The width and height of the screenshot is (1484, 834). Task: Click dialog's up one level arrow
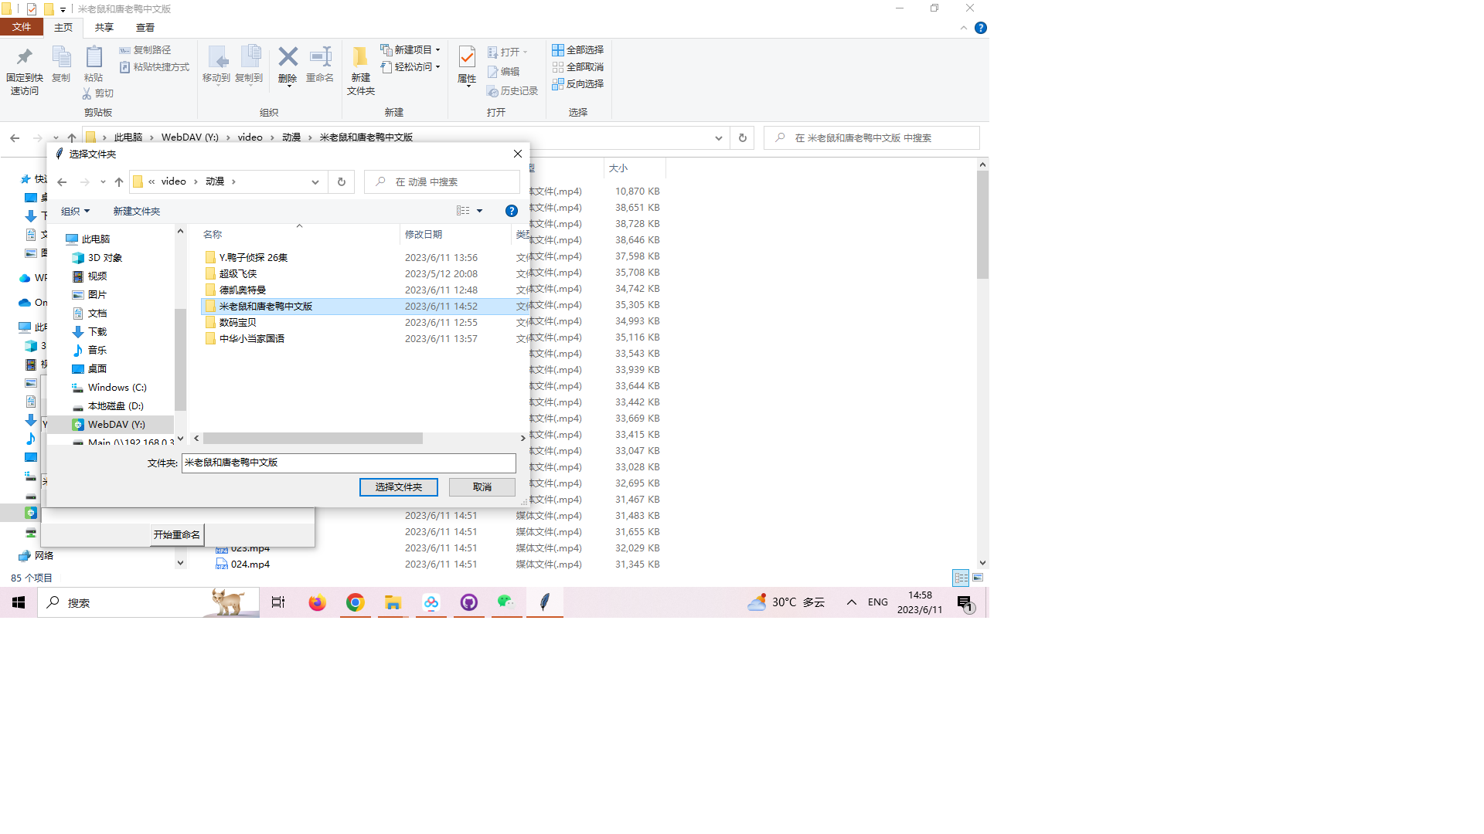[118, 182]
